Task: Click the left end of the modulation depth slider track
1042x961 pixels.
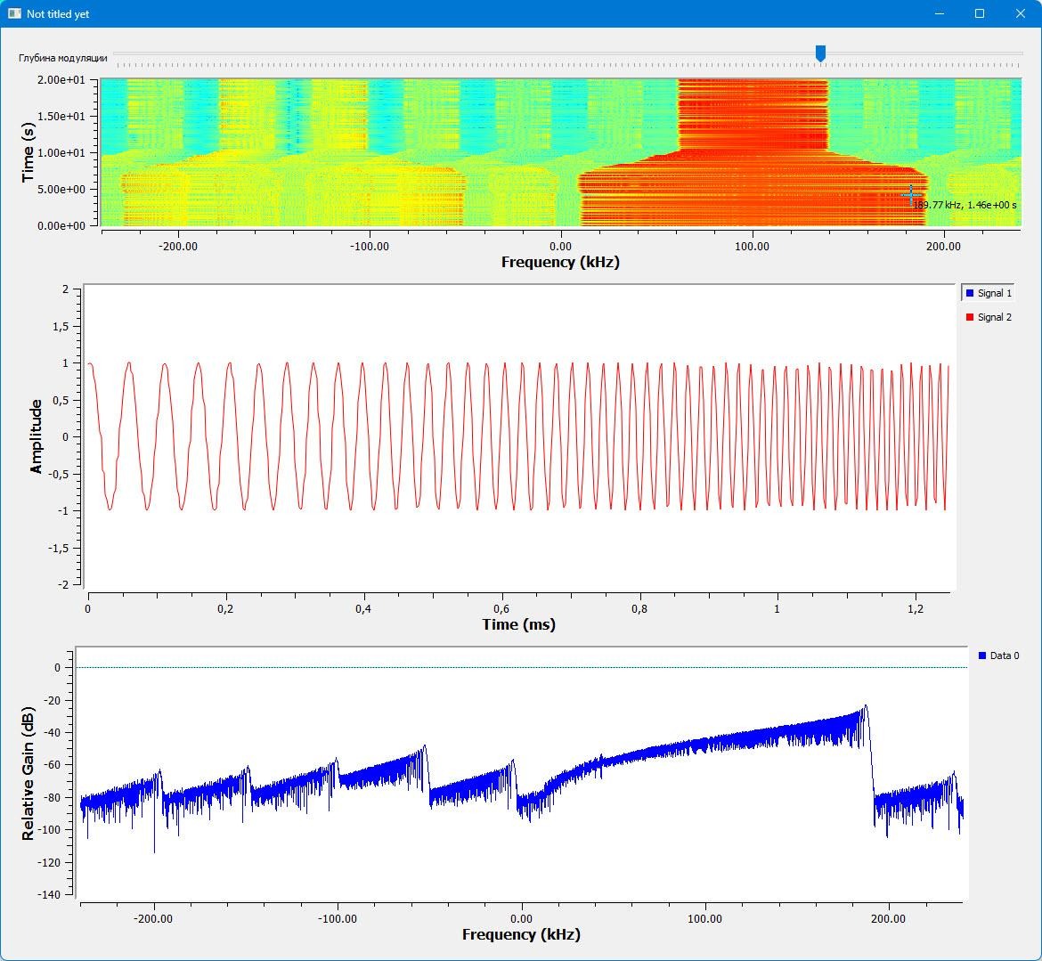Action: (118, 55)
